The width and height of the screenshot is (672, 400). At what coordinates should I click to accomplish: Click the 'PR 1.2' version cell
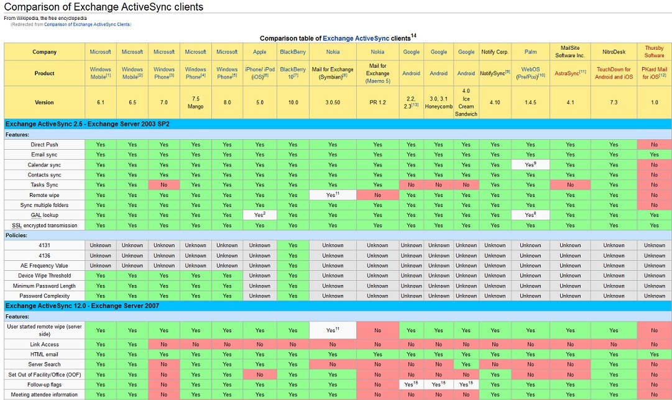(x=377, y=102)
